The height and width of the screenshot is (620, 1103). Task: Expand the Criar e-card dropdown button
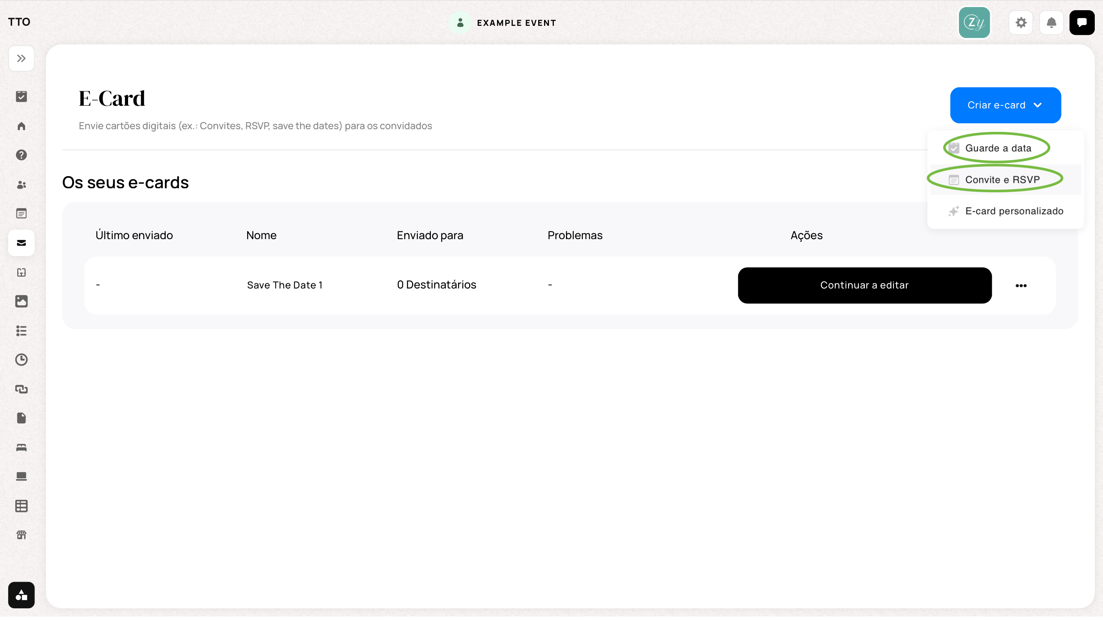(1005, 105)
